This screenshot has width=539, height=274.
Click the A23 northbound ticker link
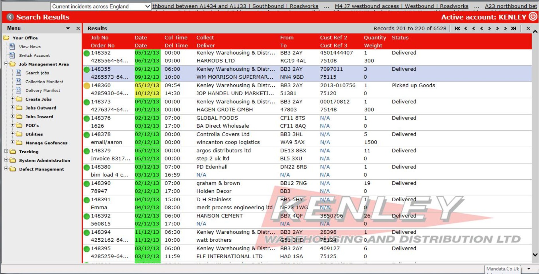[511, 6]
